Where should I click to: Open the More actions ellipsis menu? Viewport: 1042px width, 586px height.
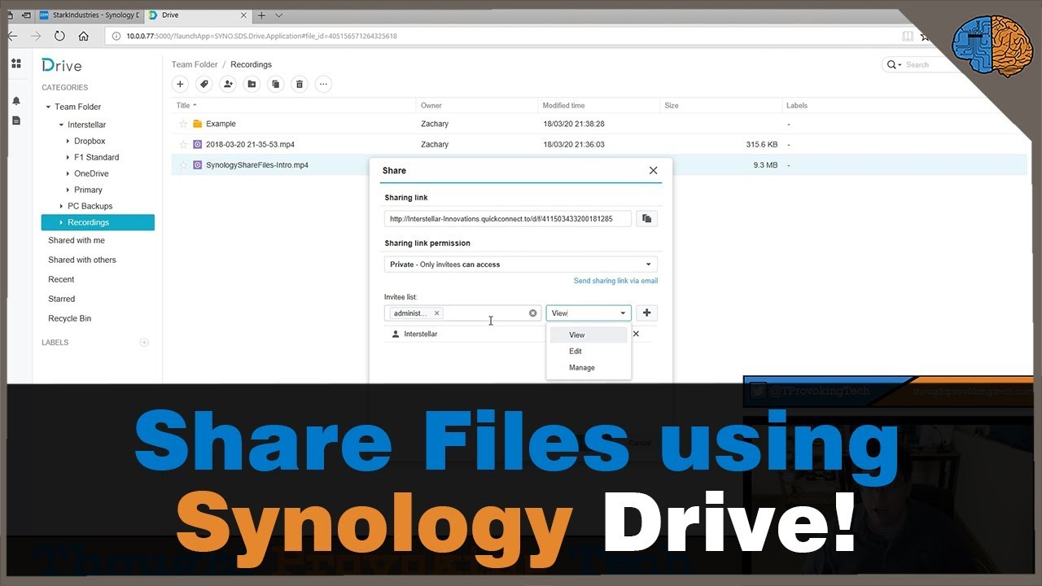(x=323, y=84)
